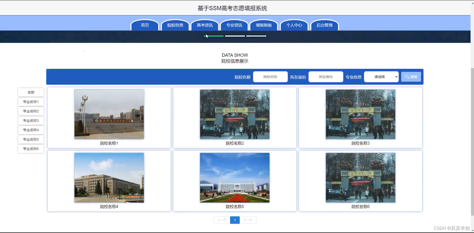Open the 高考资讯 tab
This screenshot has width=474, height=233.
(x=205, y=25)
